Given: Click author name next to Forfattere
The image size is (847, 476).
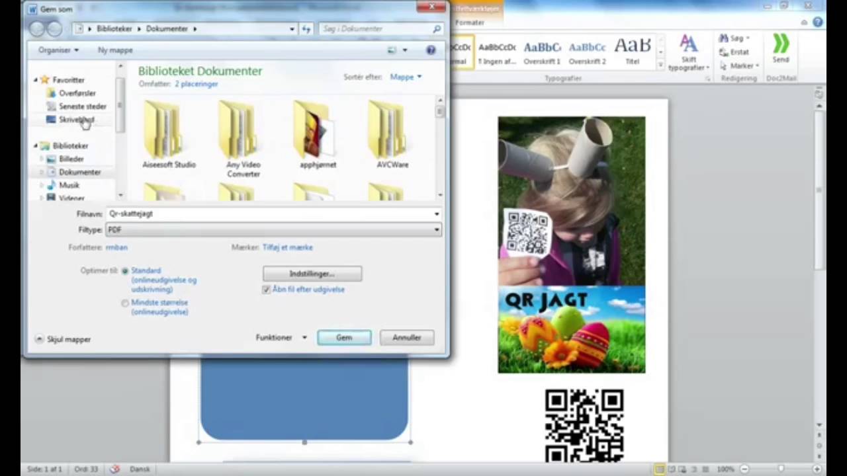Looking at the screenshot, I should tap(116, 247).
